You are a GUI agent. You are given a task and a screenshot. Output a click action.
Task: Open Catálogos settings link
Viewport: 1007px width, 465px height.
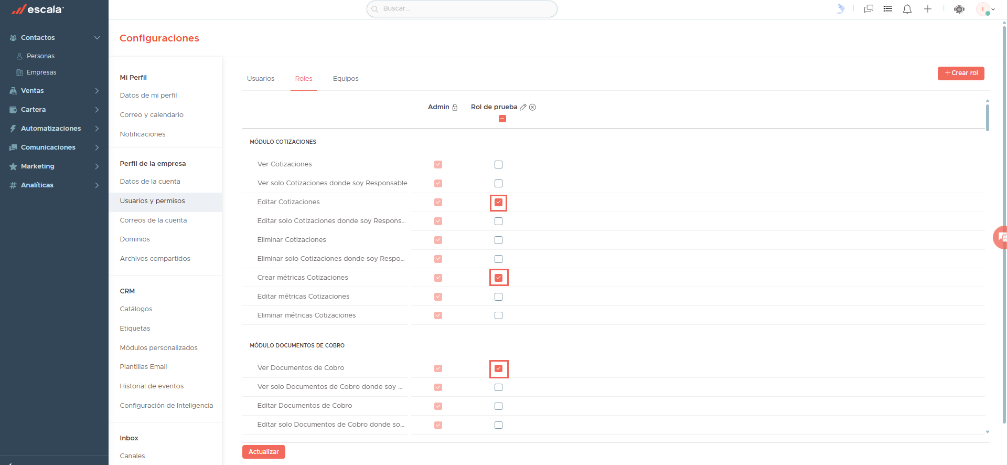tap(136, 309)
